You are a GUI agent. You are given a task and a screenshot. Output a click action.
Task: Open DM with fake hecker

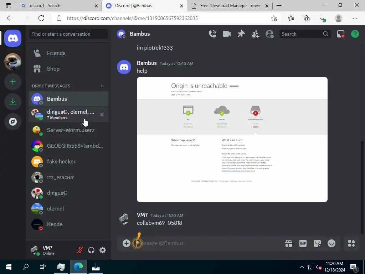68,162
